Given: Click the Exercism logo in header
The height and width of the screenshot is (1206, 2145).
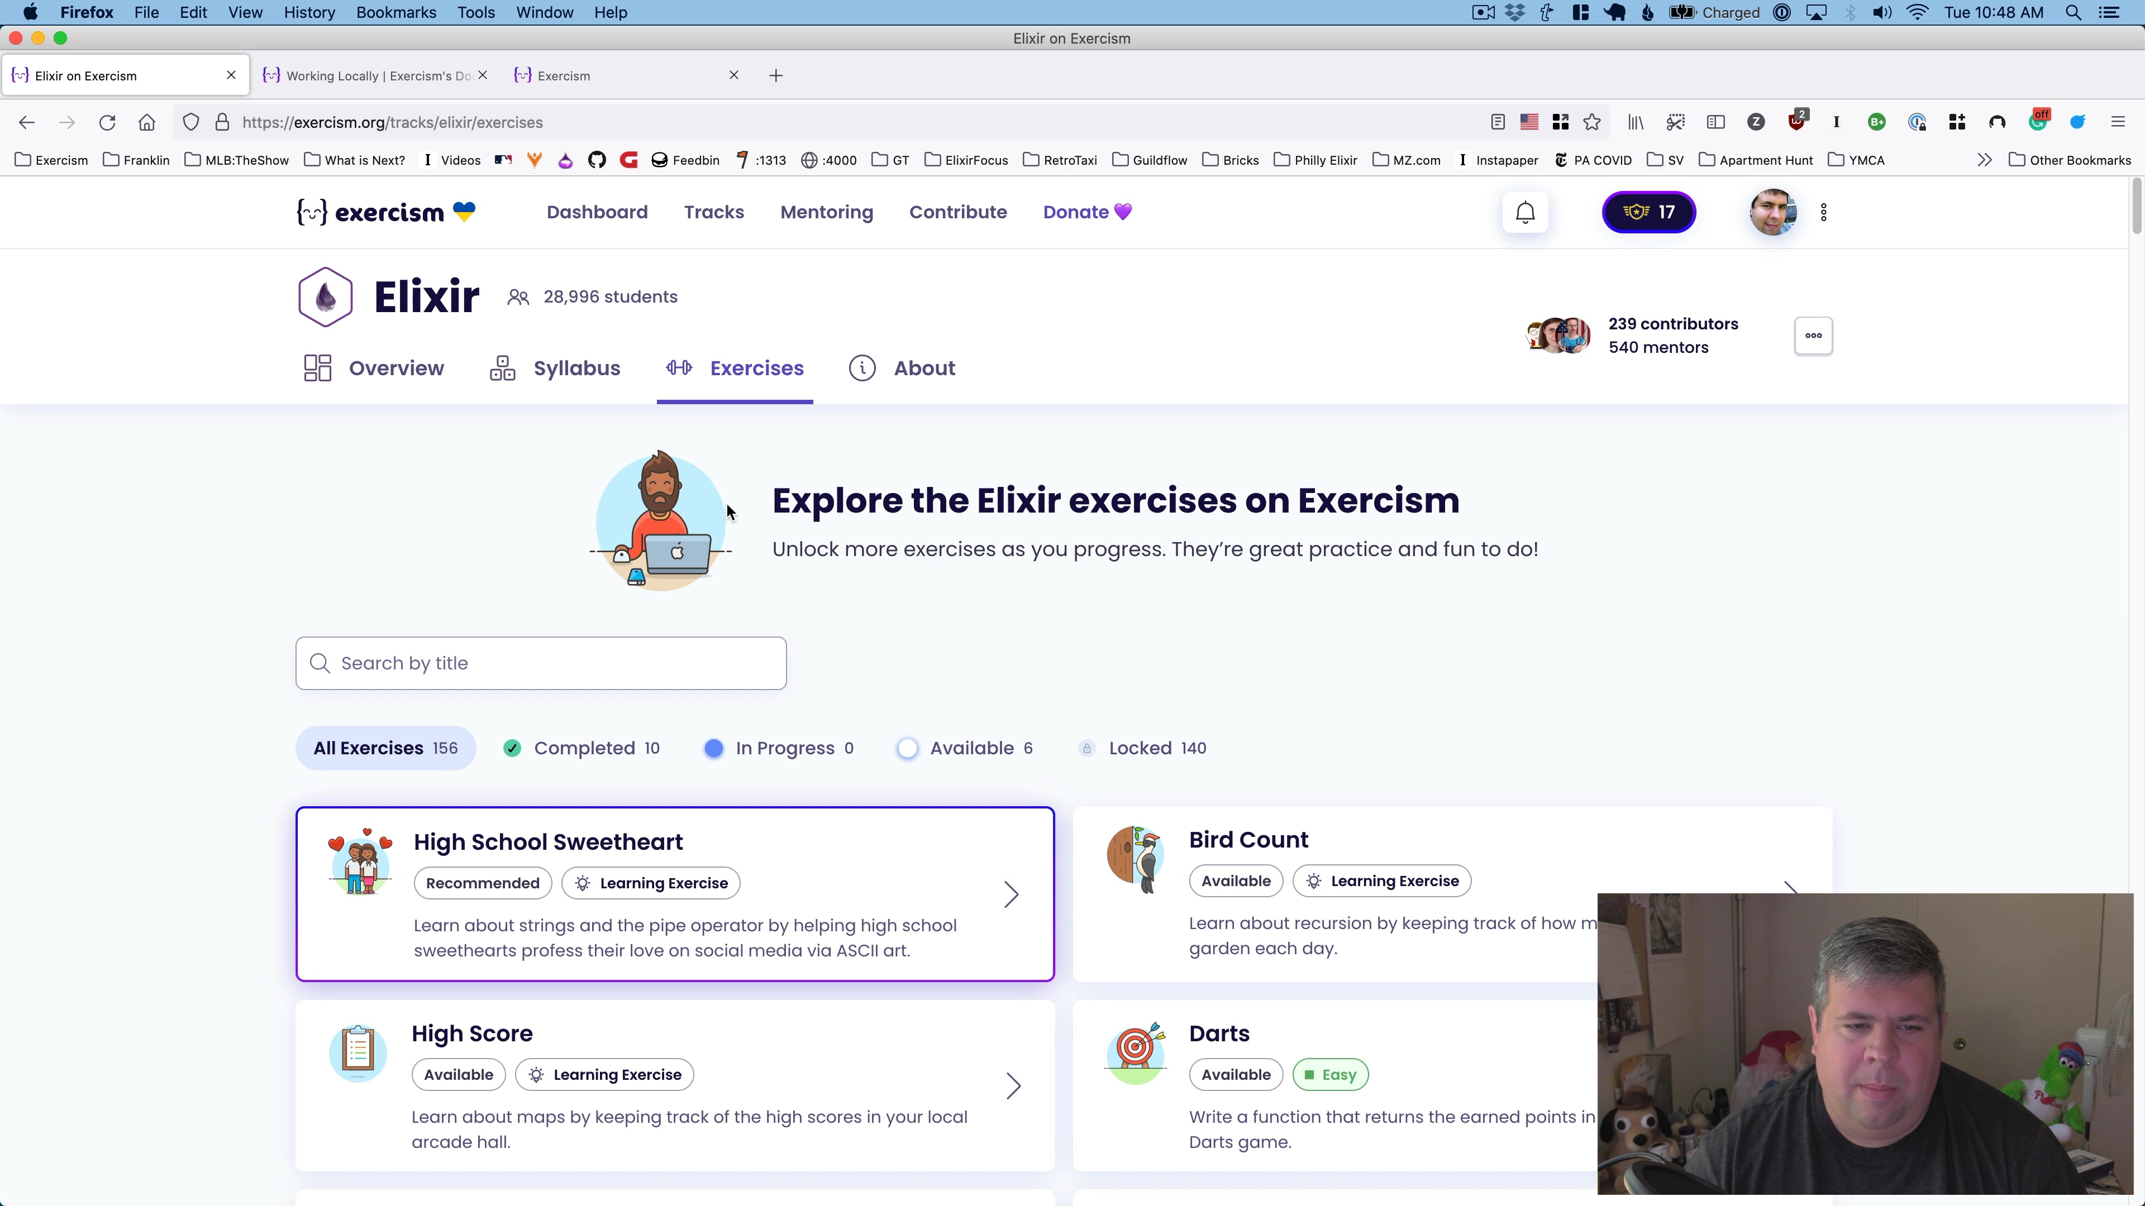Looking at the screenshot, I should 387,212.
